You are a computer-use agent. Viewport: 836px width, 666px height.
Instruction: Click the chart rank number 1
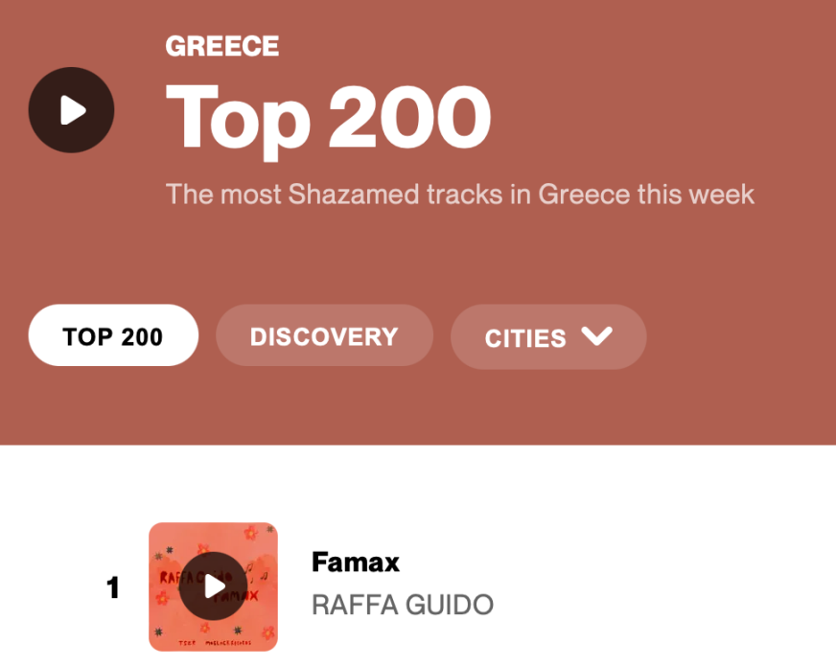[x=113, y=587]
